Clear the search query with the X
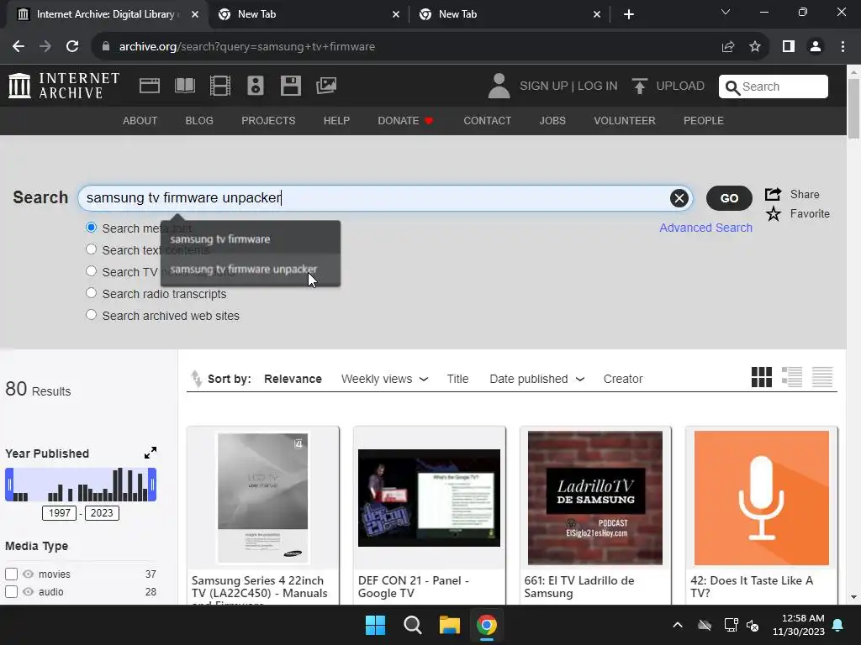The height and width of the screenshot is (645, 861). pos(679,198)
